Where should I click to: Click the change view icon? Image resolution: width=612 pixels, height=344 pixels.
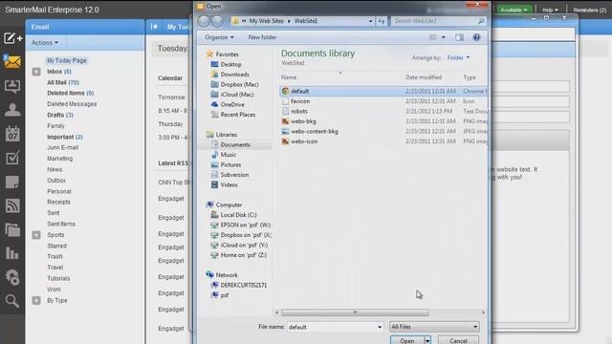point(433,37)
